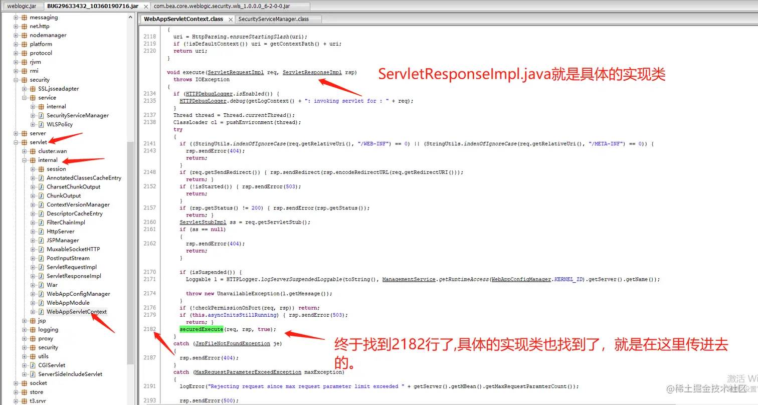This screenshot has height=405, width=758.
Task: Expand the socket package node
Action: (16, 383)
